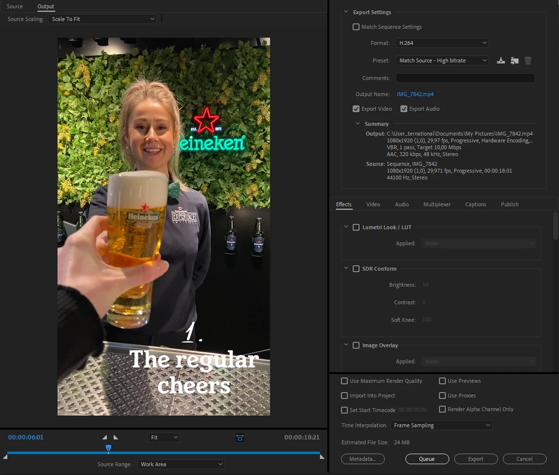
Task: Switch to the Video tab
Action: tap(373, 204)
